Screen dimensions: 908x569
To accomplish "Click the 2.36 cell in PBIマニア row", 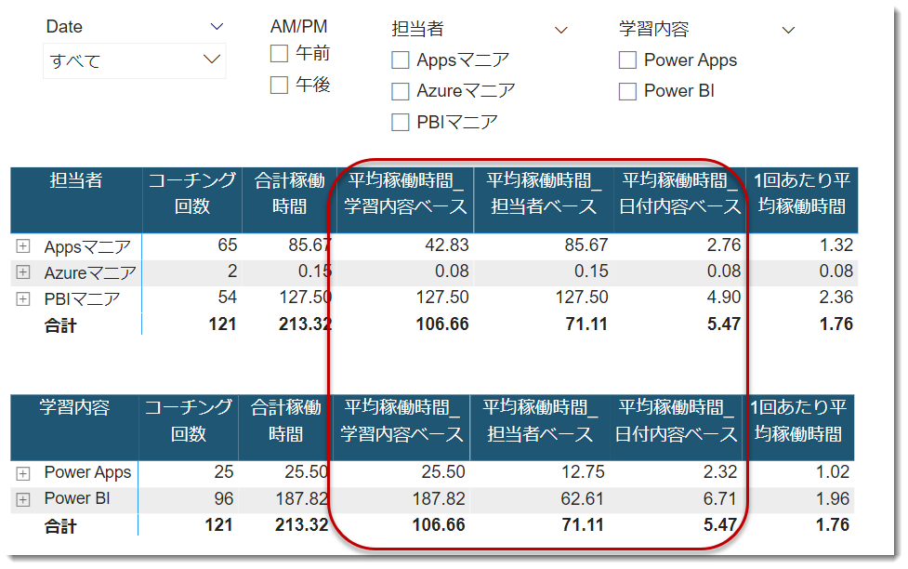I will [x=836, y=298].
